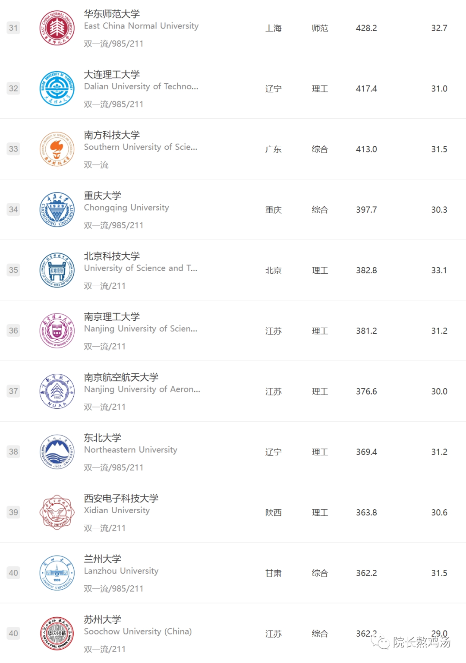
Task: Click the rank 35 badge
Action: [x=13, y=270]
